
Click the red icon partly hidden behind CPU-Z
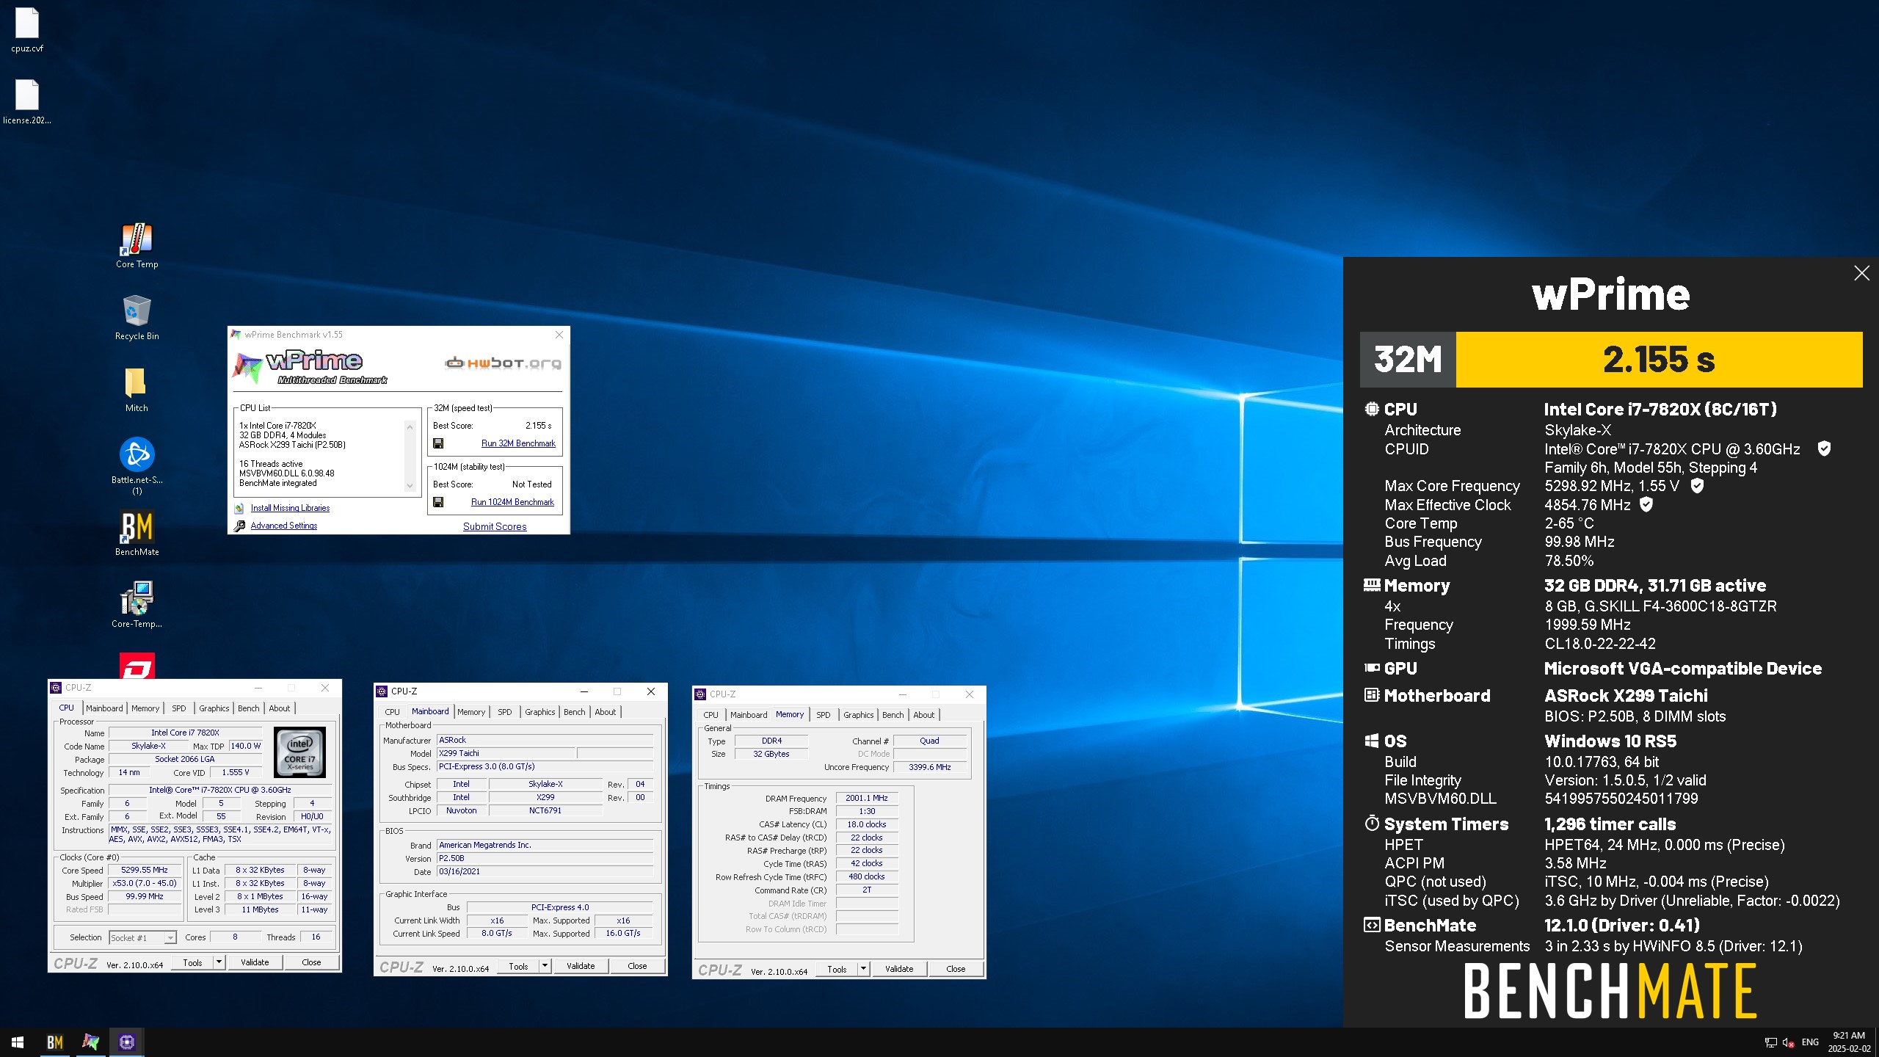point(137,665)
